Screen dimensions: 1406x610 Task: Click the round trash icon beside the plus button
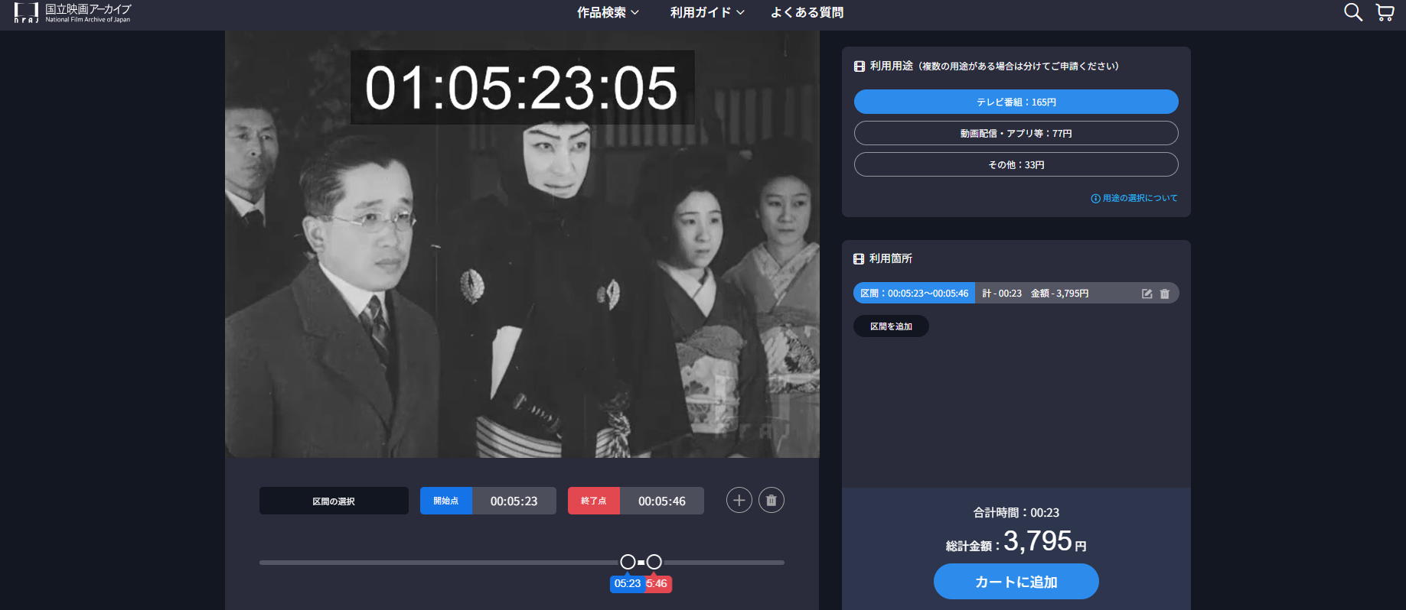click(771, 500)
